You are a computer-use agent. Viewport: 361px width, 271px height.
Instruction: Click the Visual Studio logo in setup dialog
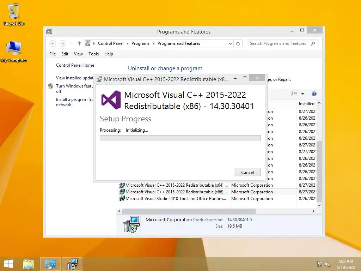click(x=111, y=100)
